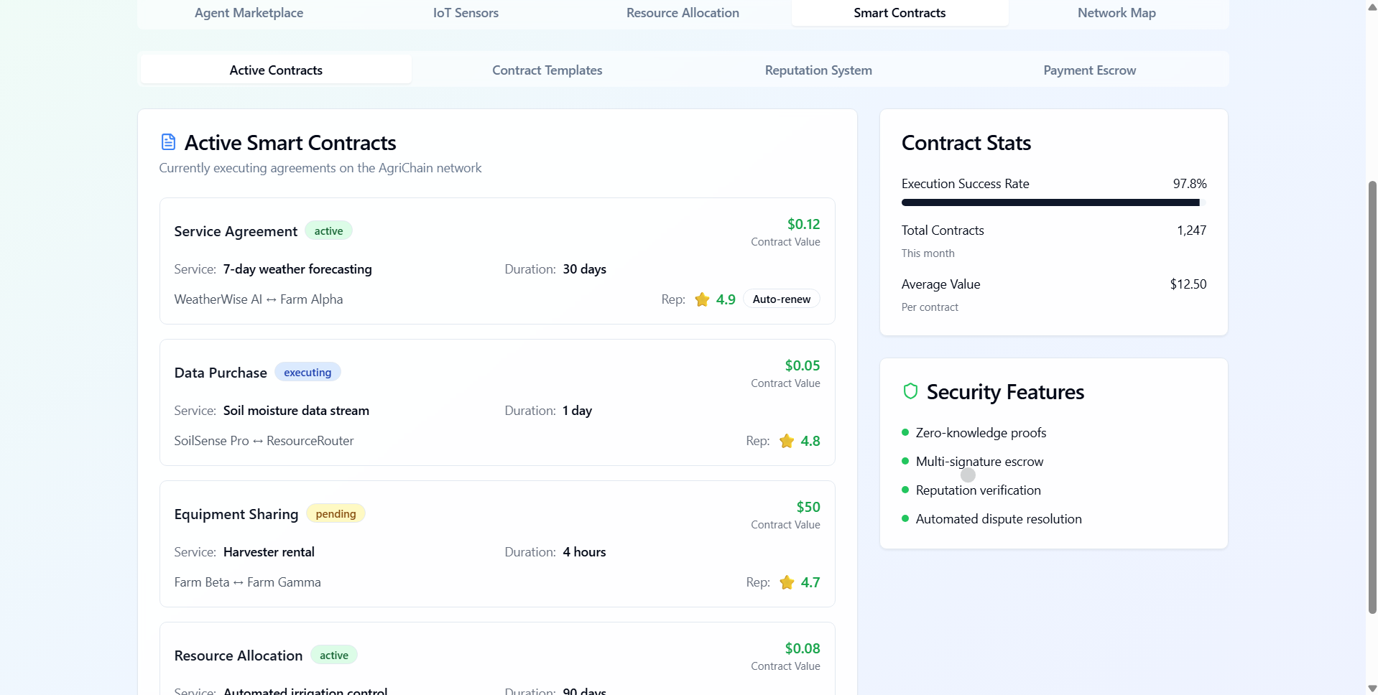Click the star icon next to 4.9 rating

[702, 299]
